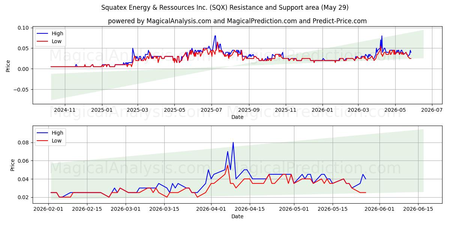Click the 2026-07 tick label
The width and height of the screenshot is (450, 225).
[432, 110]
